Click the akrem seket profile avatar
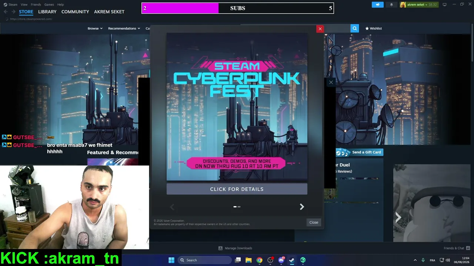Screen dimensions: 474x266 pyautogui.click(x=403, y=4)
